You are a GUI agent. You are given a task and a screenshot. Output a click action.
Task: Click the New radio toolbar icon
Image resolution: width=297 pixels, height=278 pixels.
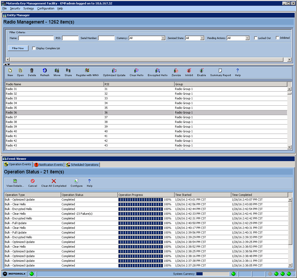(x=10, y=72)
